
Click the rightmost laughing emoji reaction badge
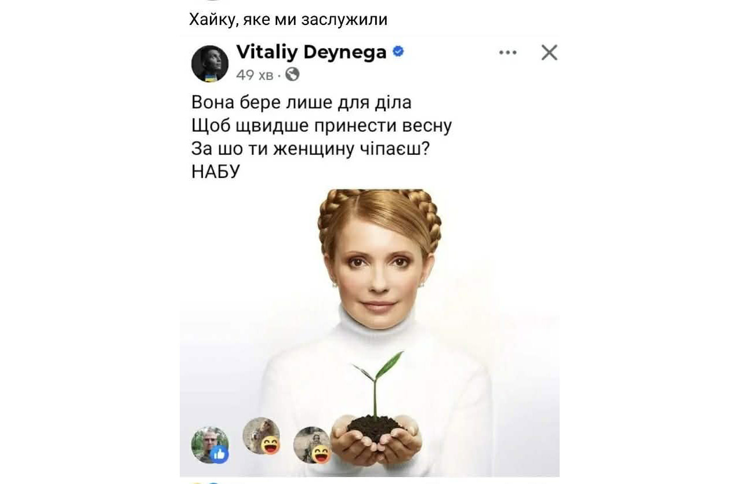tap(321, 454)
